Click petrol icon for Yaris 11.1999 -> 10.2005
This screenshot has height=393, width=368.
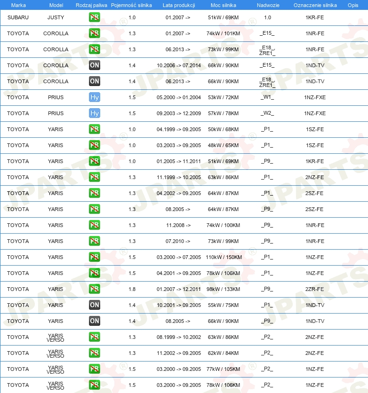point(94,177)
